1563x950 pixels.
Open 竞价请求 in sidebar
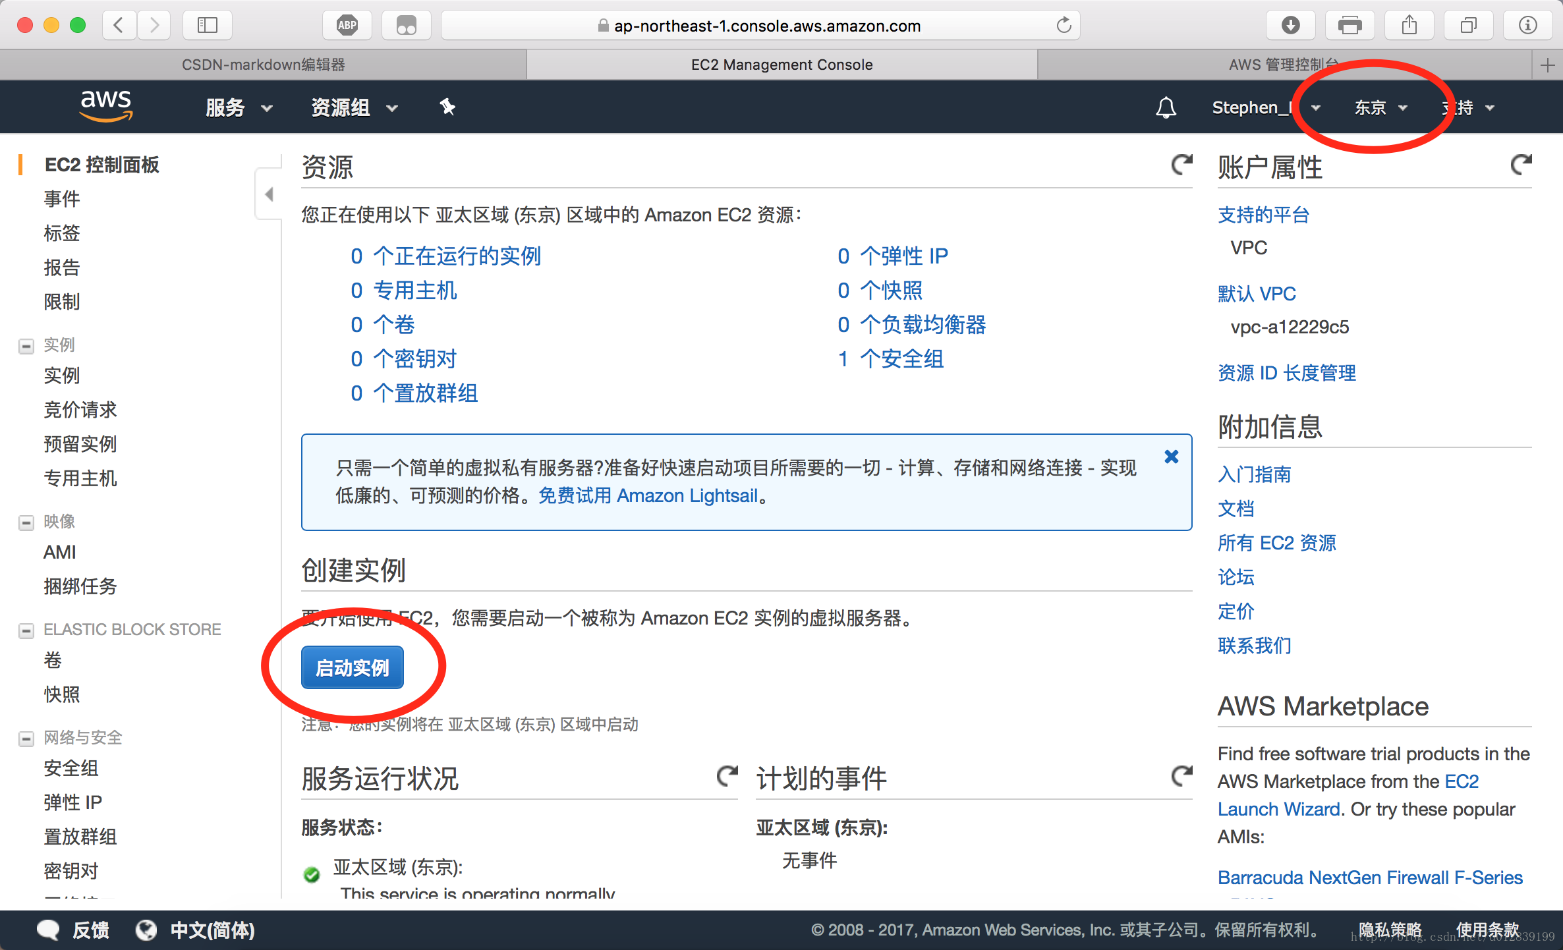pos(80,410)
